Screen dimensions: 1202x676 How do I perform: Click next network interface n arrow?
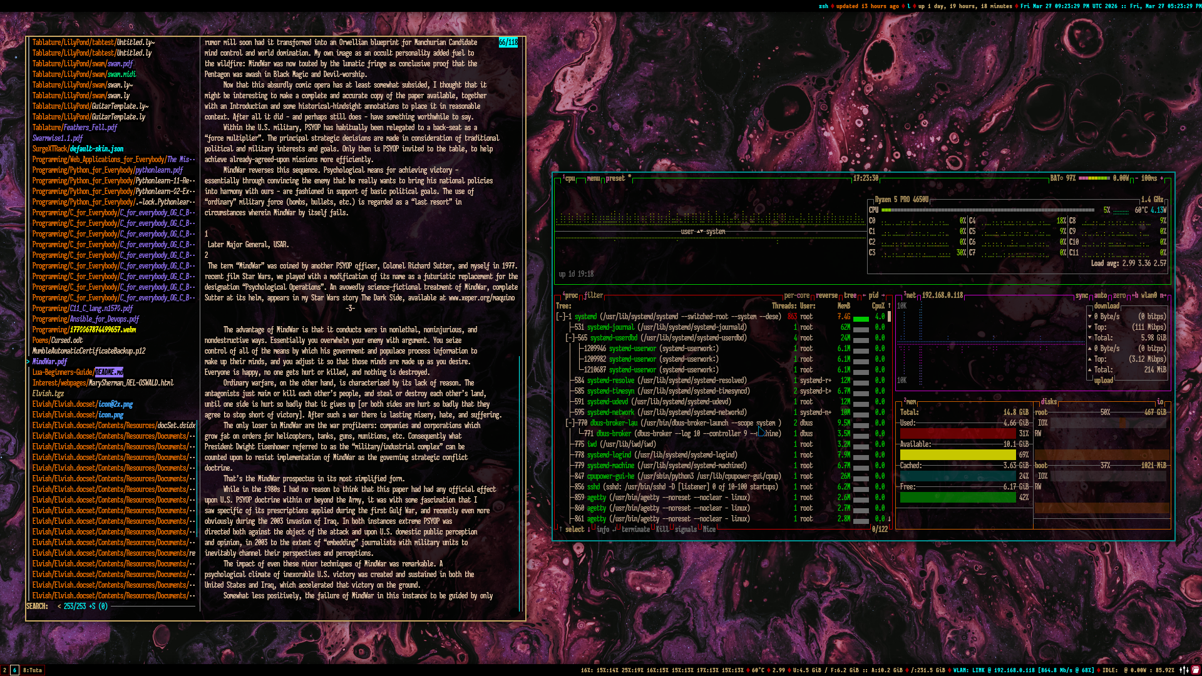1163,295
